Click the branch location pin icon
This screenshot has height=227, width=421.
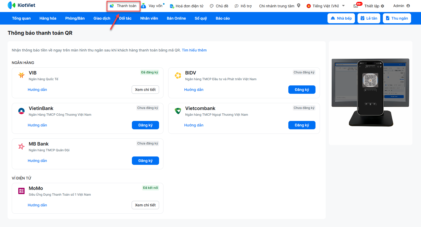coord(299,5)
